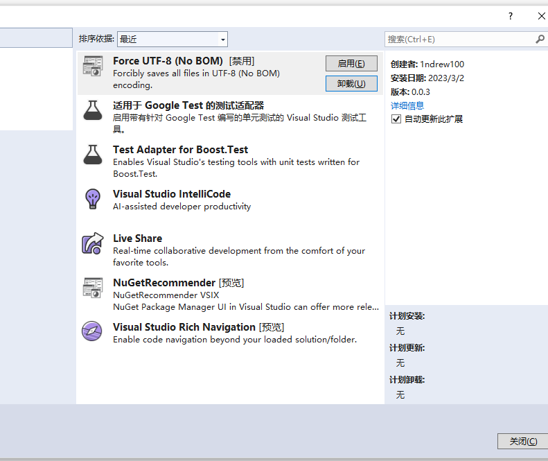Close the dialog with the X button
This screenshot has width=548, height=461.
(x=541, y=16)
